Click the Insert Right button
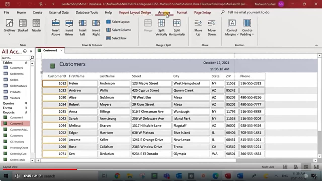The height and width of the screenshot is (181, 322). click(x=96, y=27)
